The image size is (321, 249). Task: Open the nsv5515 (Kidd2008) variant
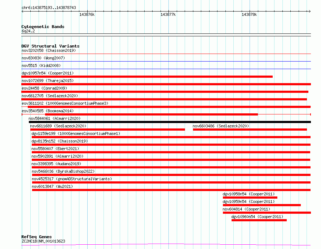click(x=41, y=65)
